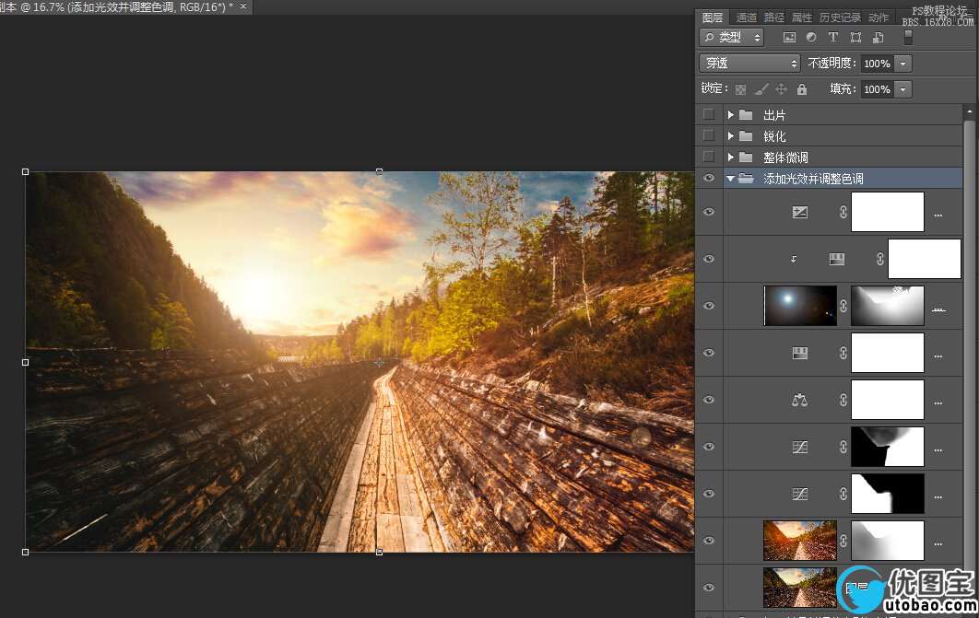Click lock image pixels brush icon

(x=761, y=89)
